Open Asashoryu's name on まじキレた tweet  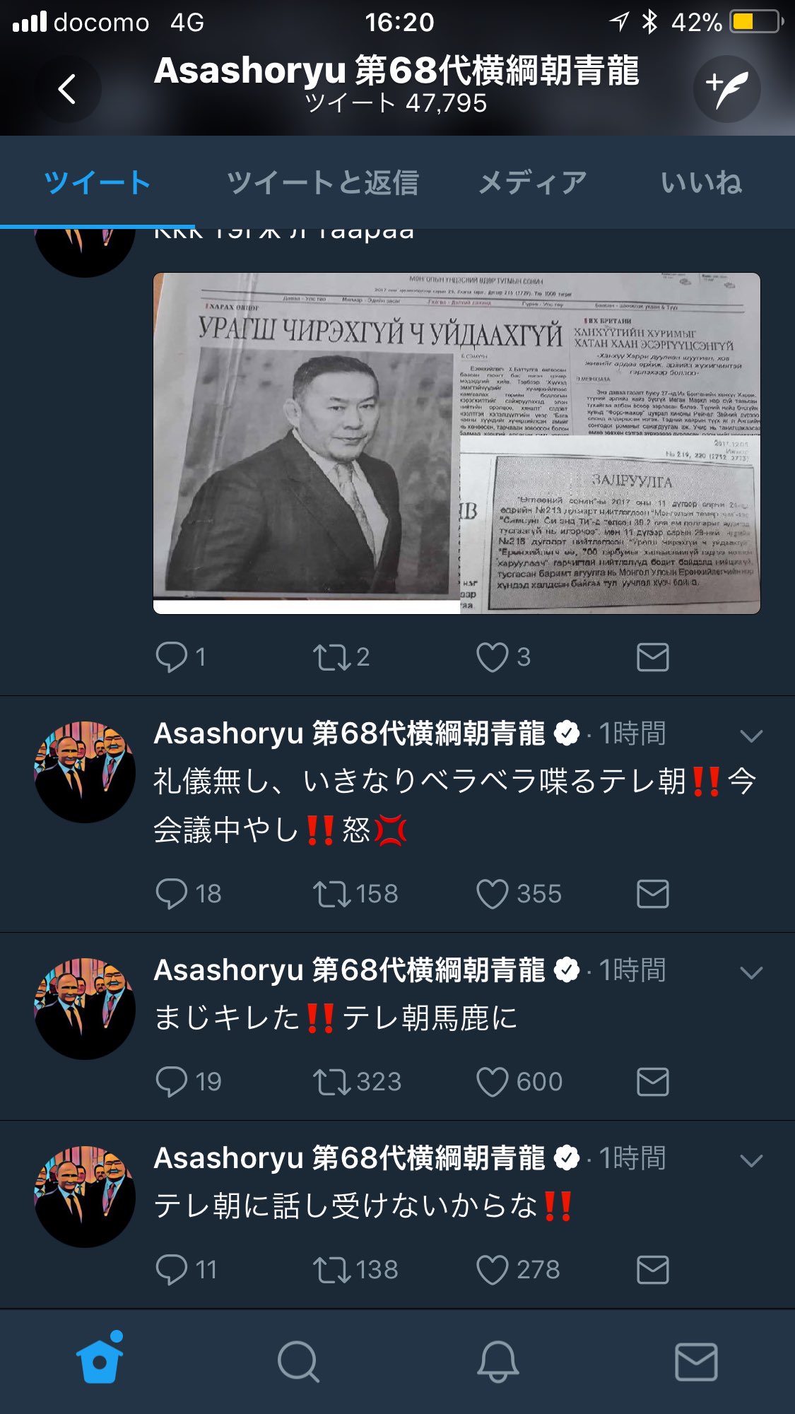pos(349,970)
